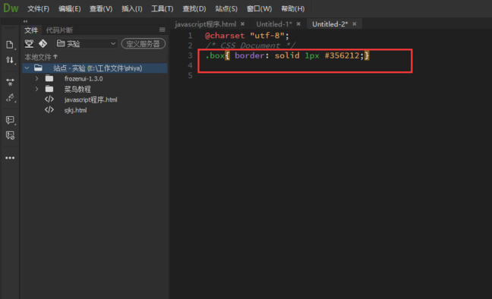The height and width of the screenshot is (299, 492).
Task: Open the 帮助(H) menu
Action: tap(293, 9)
